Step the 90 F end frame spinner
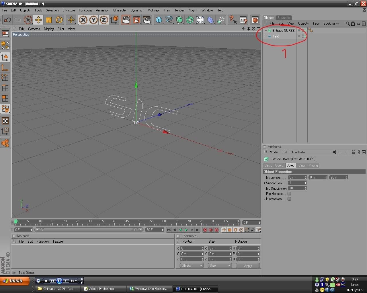 [x=163, y=230]
